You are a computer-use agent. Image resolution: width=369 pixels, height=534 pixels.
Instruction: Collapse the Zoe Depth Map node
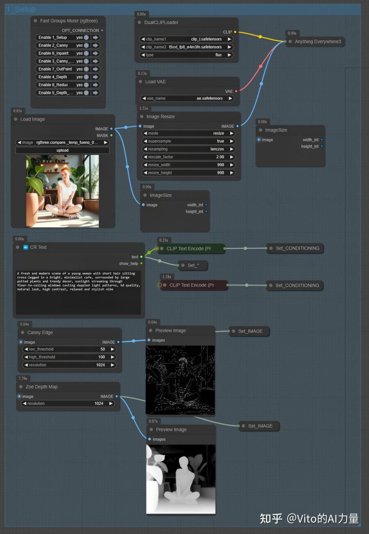tap(21, 387)
